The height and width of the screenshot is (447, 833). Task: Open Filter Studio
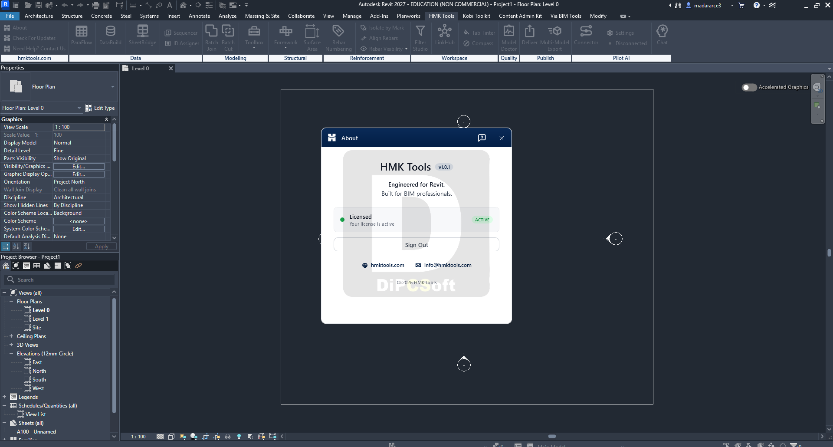[x=420, y=38]
